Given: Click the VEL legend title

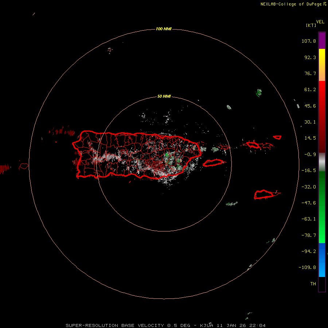Looking at the screenshot, I should 320,22.
